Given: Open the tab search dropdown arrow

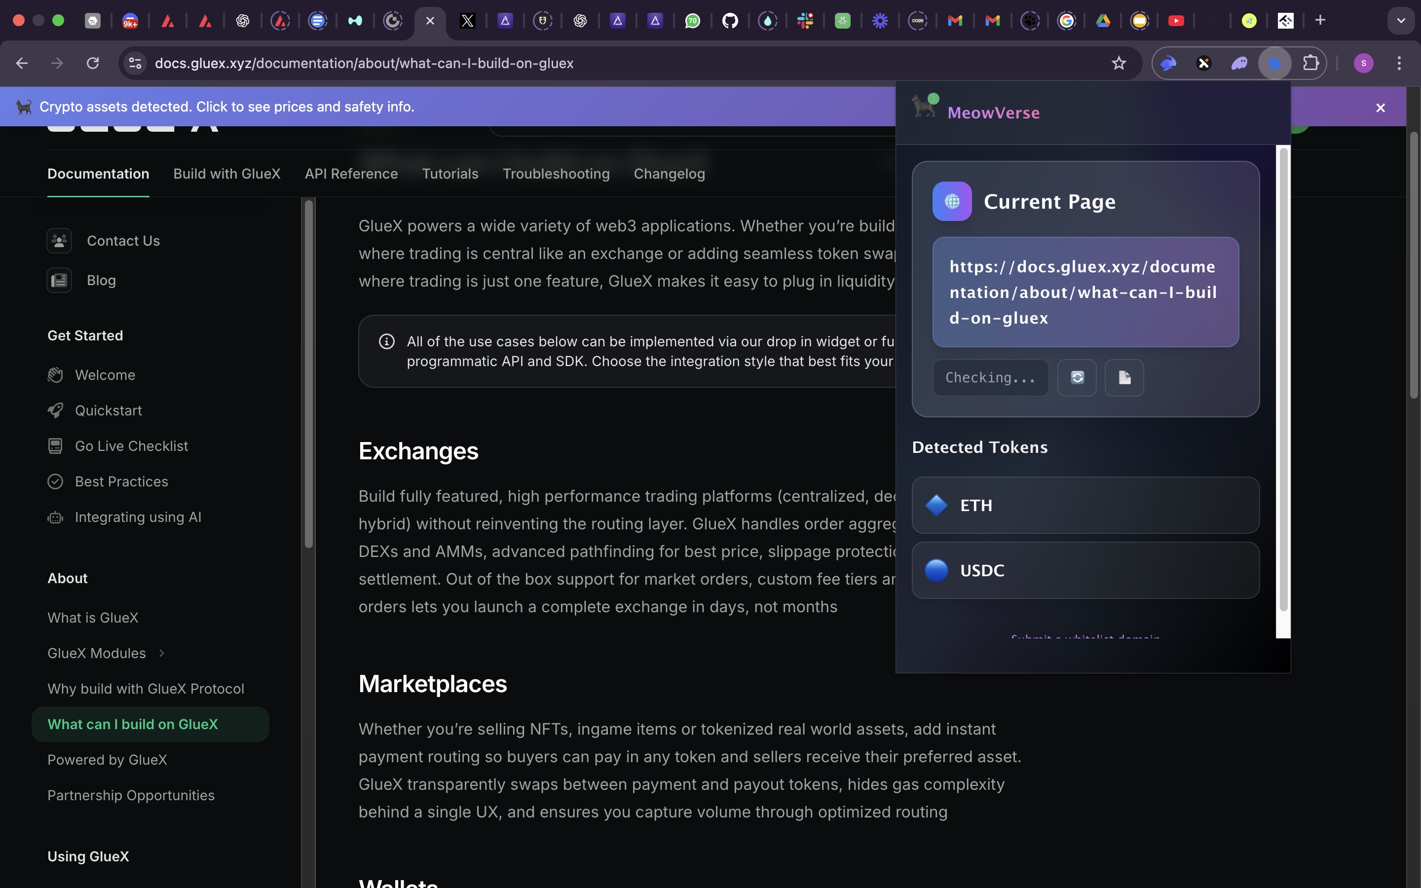Looking at the screenshot, I should (1400, 21).
